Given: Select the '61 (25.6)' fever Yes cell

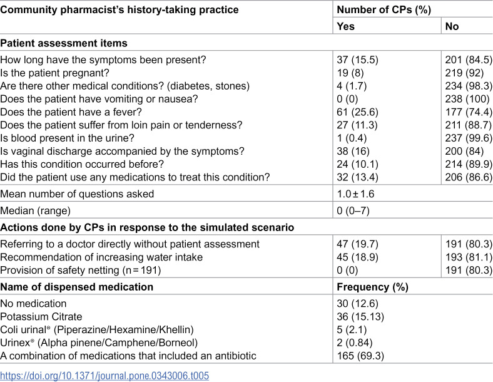Looking at the screenshot, I should [357, 112].
